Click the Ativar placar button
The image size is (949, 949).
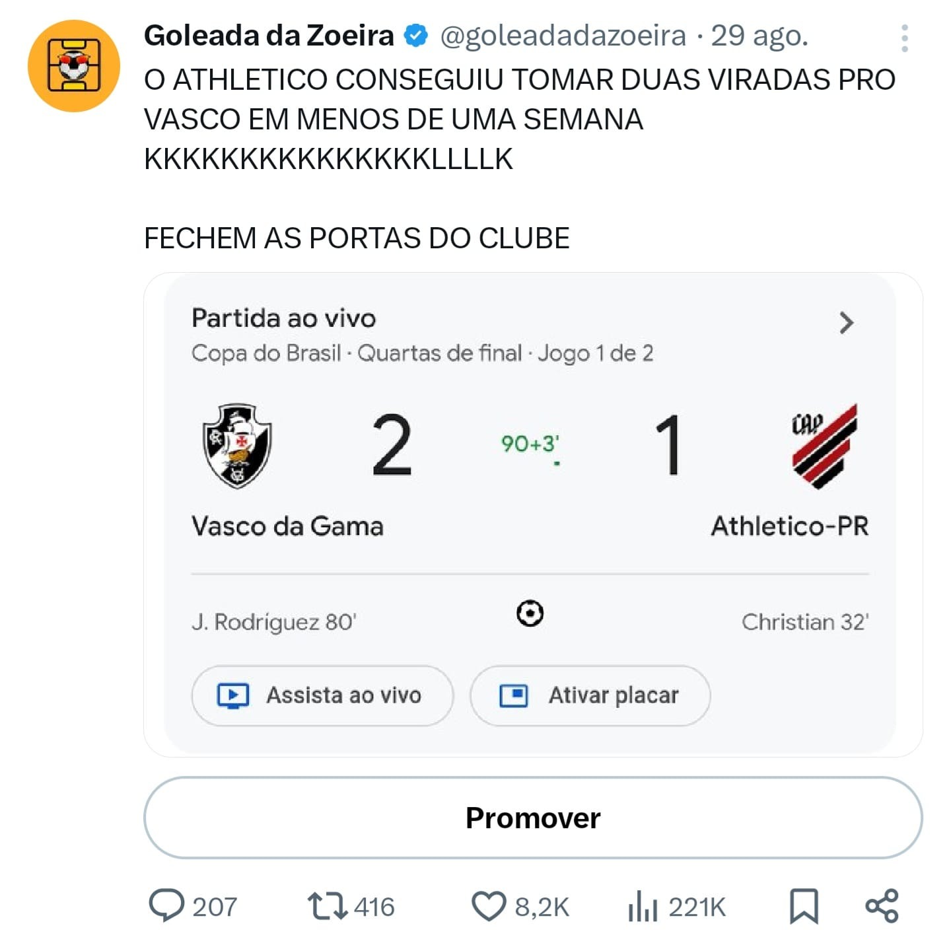[590, 695]
